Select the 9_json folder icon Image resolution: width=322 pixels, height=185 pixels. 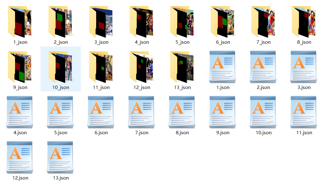20,67
